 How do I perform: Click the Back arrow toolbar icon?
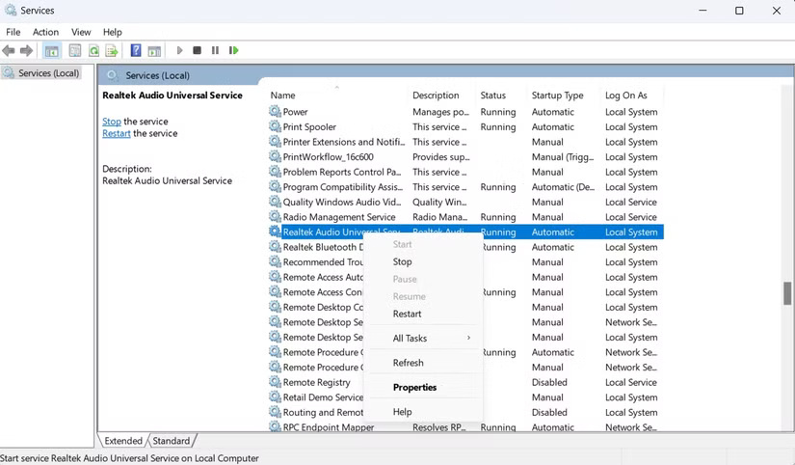[9, 50]
